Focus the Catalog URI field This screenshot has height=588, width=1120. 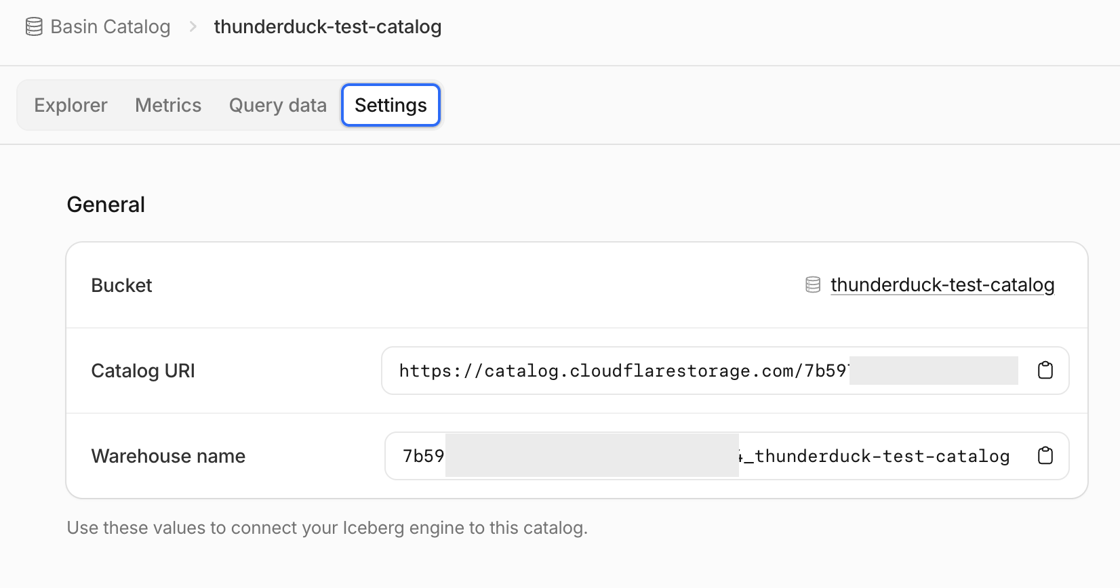725,371
